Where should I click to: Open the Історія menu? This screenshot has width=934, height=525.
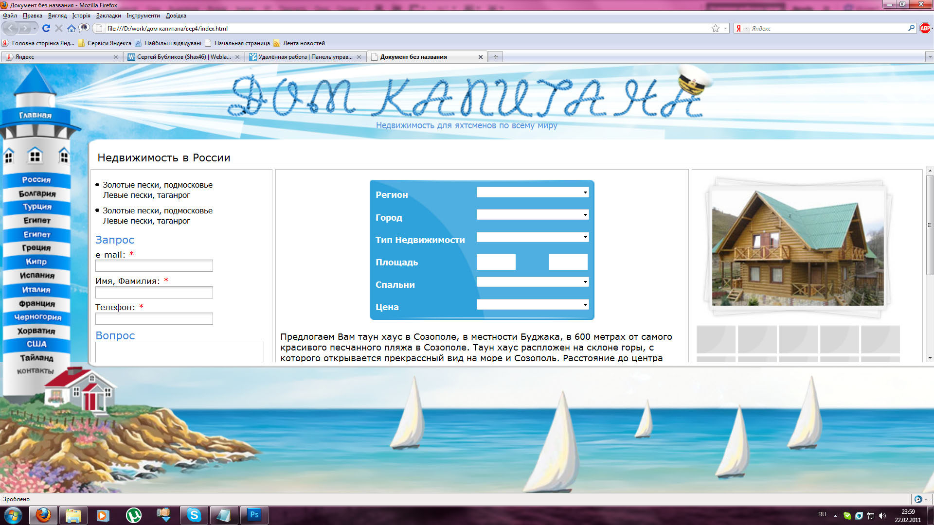pos(82,16)
